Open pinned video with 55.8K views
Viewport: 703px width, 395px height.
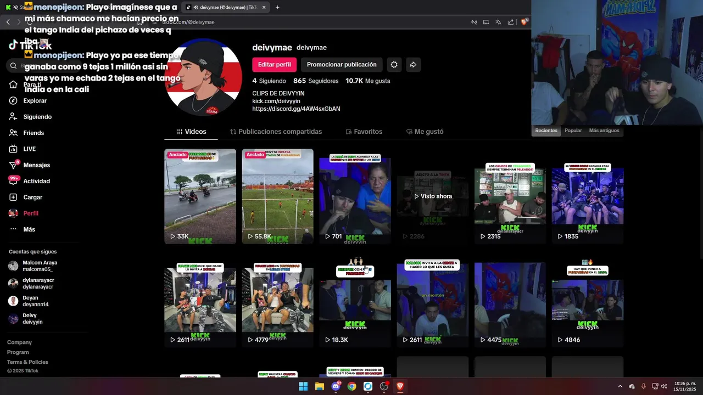[x=277, y=196]
